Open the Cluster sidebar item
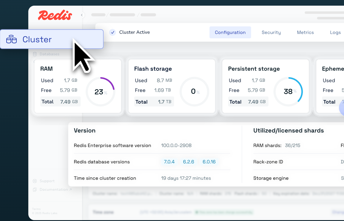 tap(52, 39)
